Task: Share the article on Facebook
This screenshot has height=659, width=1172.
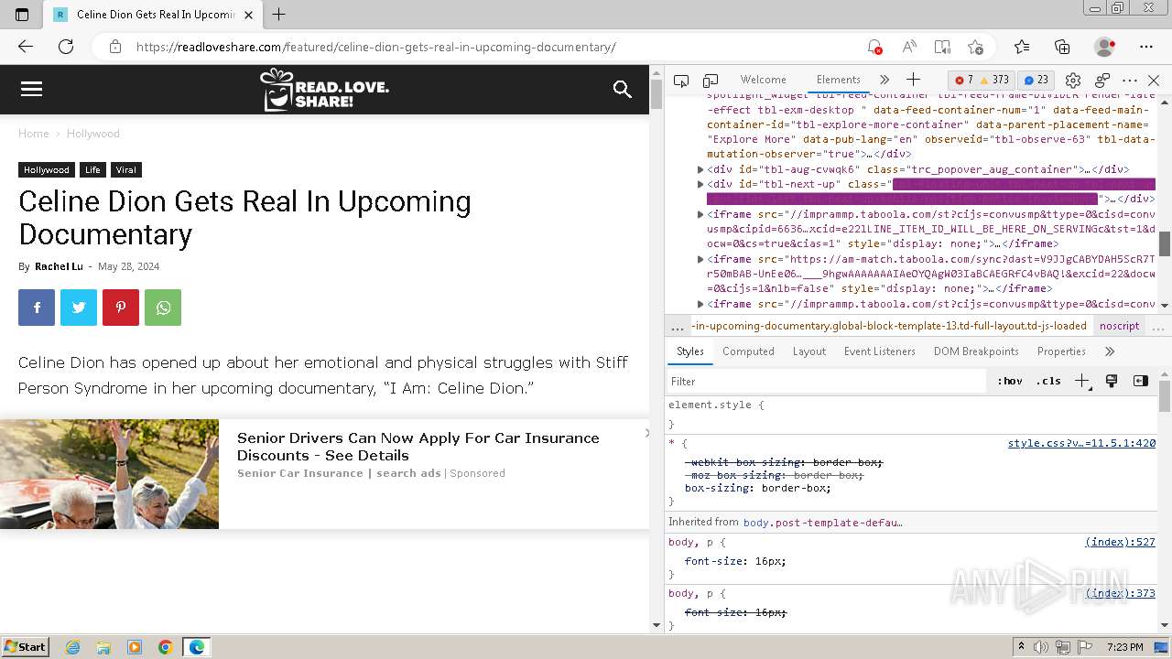Action: point(37,308)
